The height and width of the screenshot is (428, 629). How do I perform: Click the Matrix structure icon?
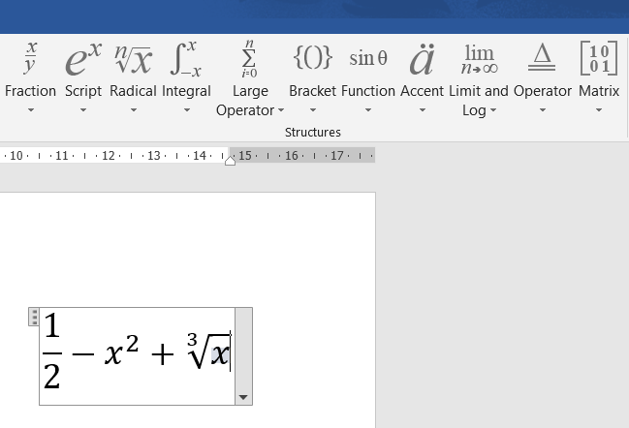[599, 58]
